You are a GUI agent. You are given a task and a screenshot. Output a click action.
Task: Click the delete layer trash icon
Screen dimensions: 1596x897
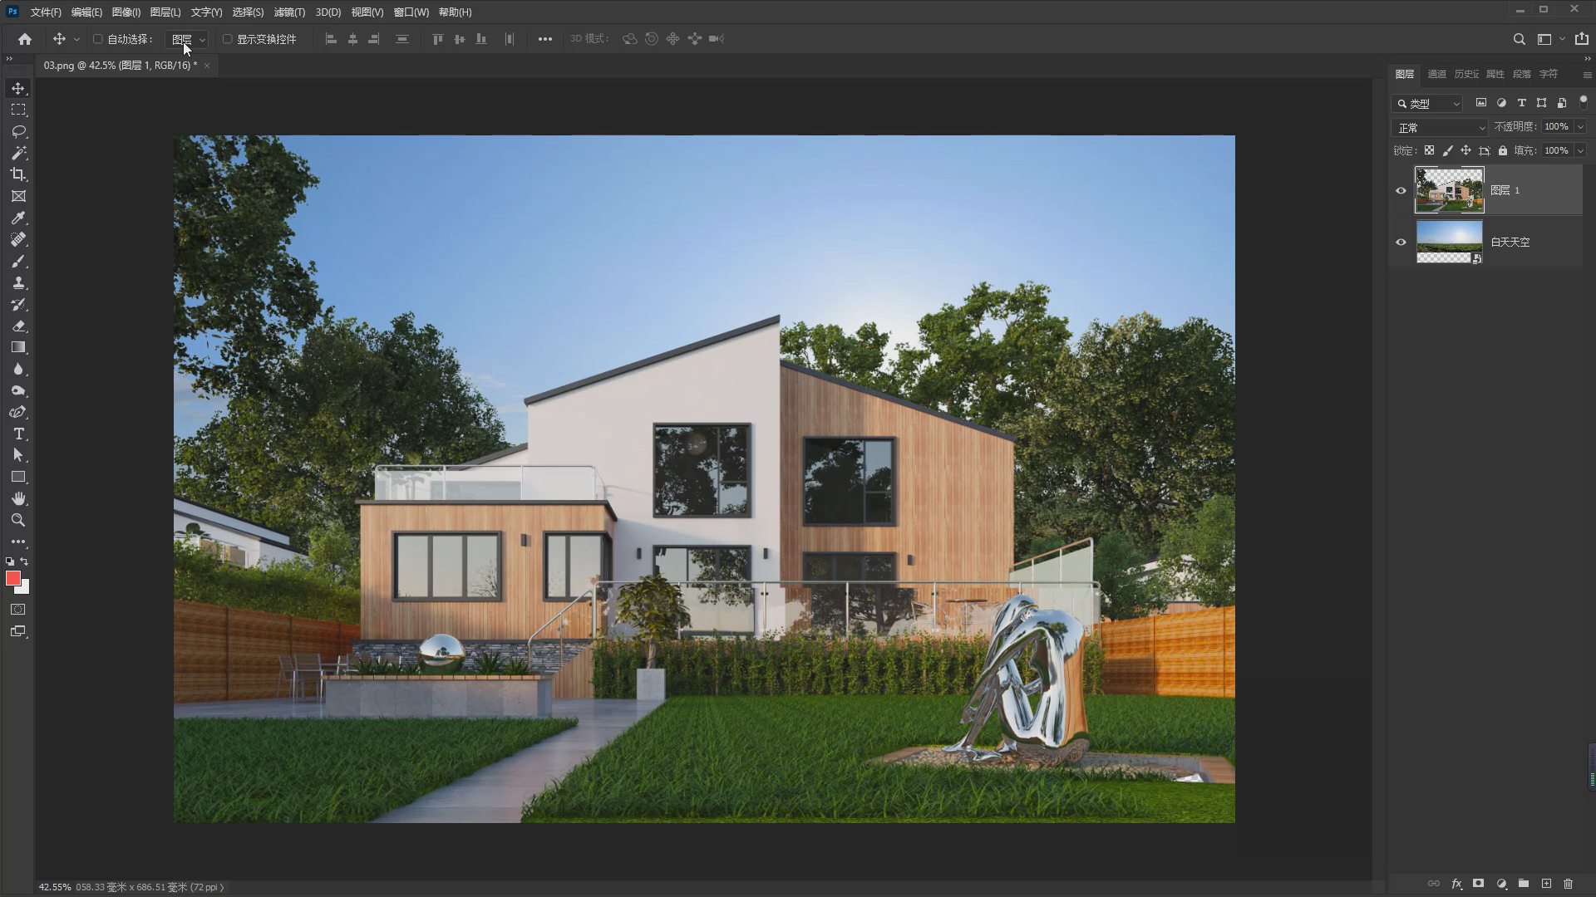click(1569, 884)
